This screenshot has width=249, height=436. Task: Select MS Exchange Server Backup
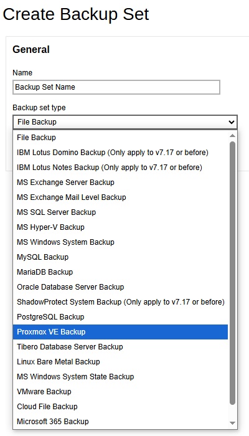click(x=120, y=182)
